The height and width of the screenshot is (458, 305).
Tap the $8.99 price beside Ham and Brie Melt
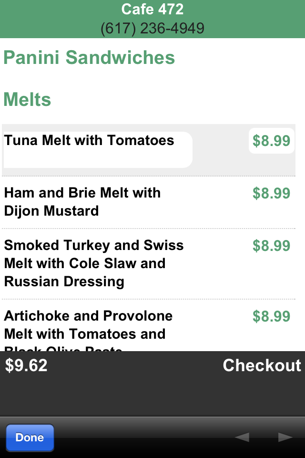coord(272,193)
